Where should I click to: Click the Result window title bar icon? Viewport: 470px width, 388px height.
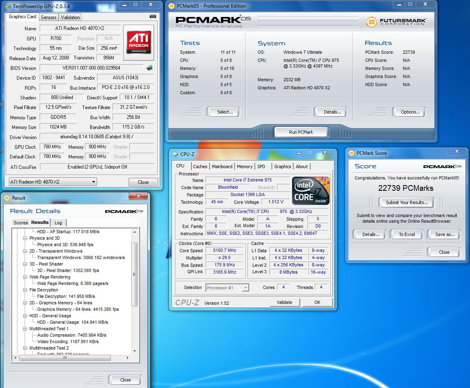pyautogui.click(x=7, y=198)
